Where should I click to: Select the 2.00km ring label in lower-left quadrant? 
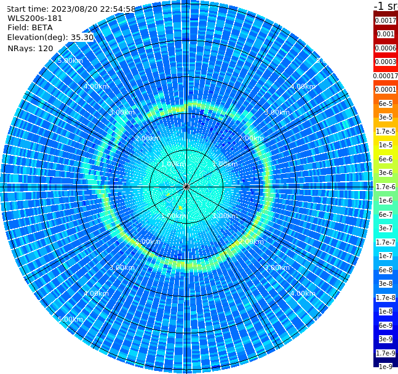[148, 242]
